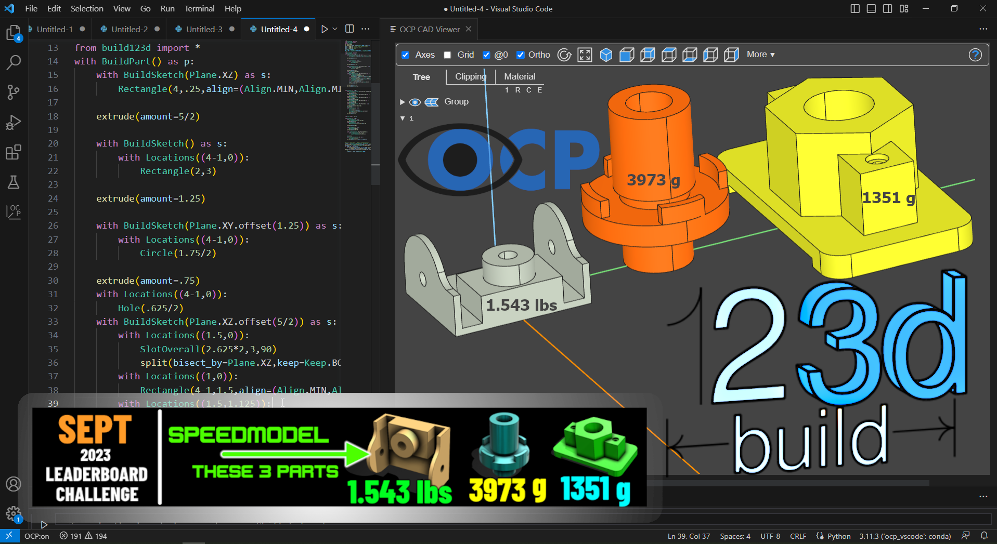Open the OCP CAD Viewer sidebar icon
This screenshot has width=997, height=544.
[x=14, y=212]
